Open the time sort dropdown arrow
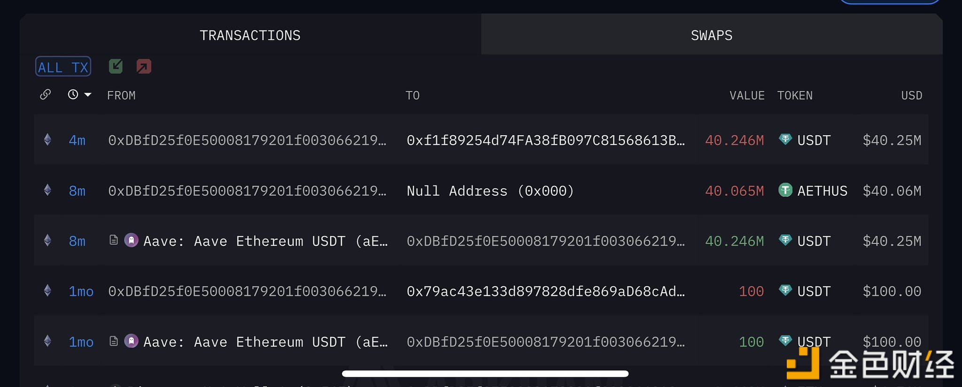Image resolution: width=962 pixels, height=387 pixels. click(x=88, y=95)
